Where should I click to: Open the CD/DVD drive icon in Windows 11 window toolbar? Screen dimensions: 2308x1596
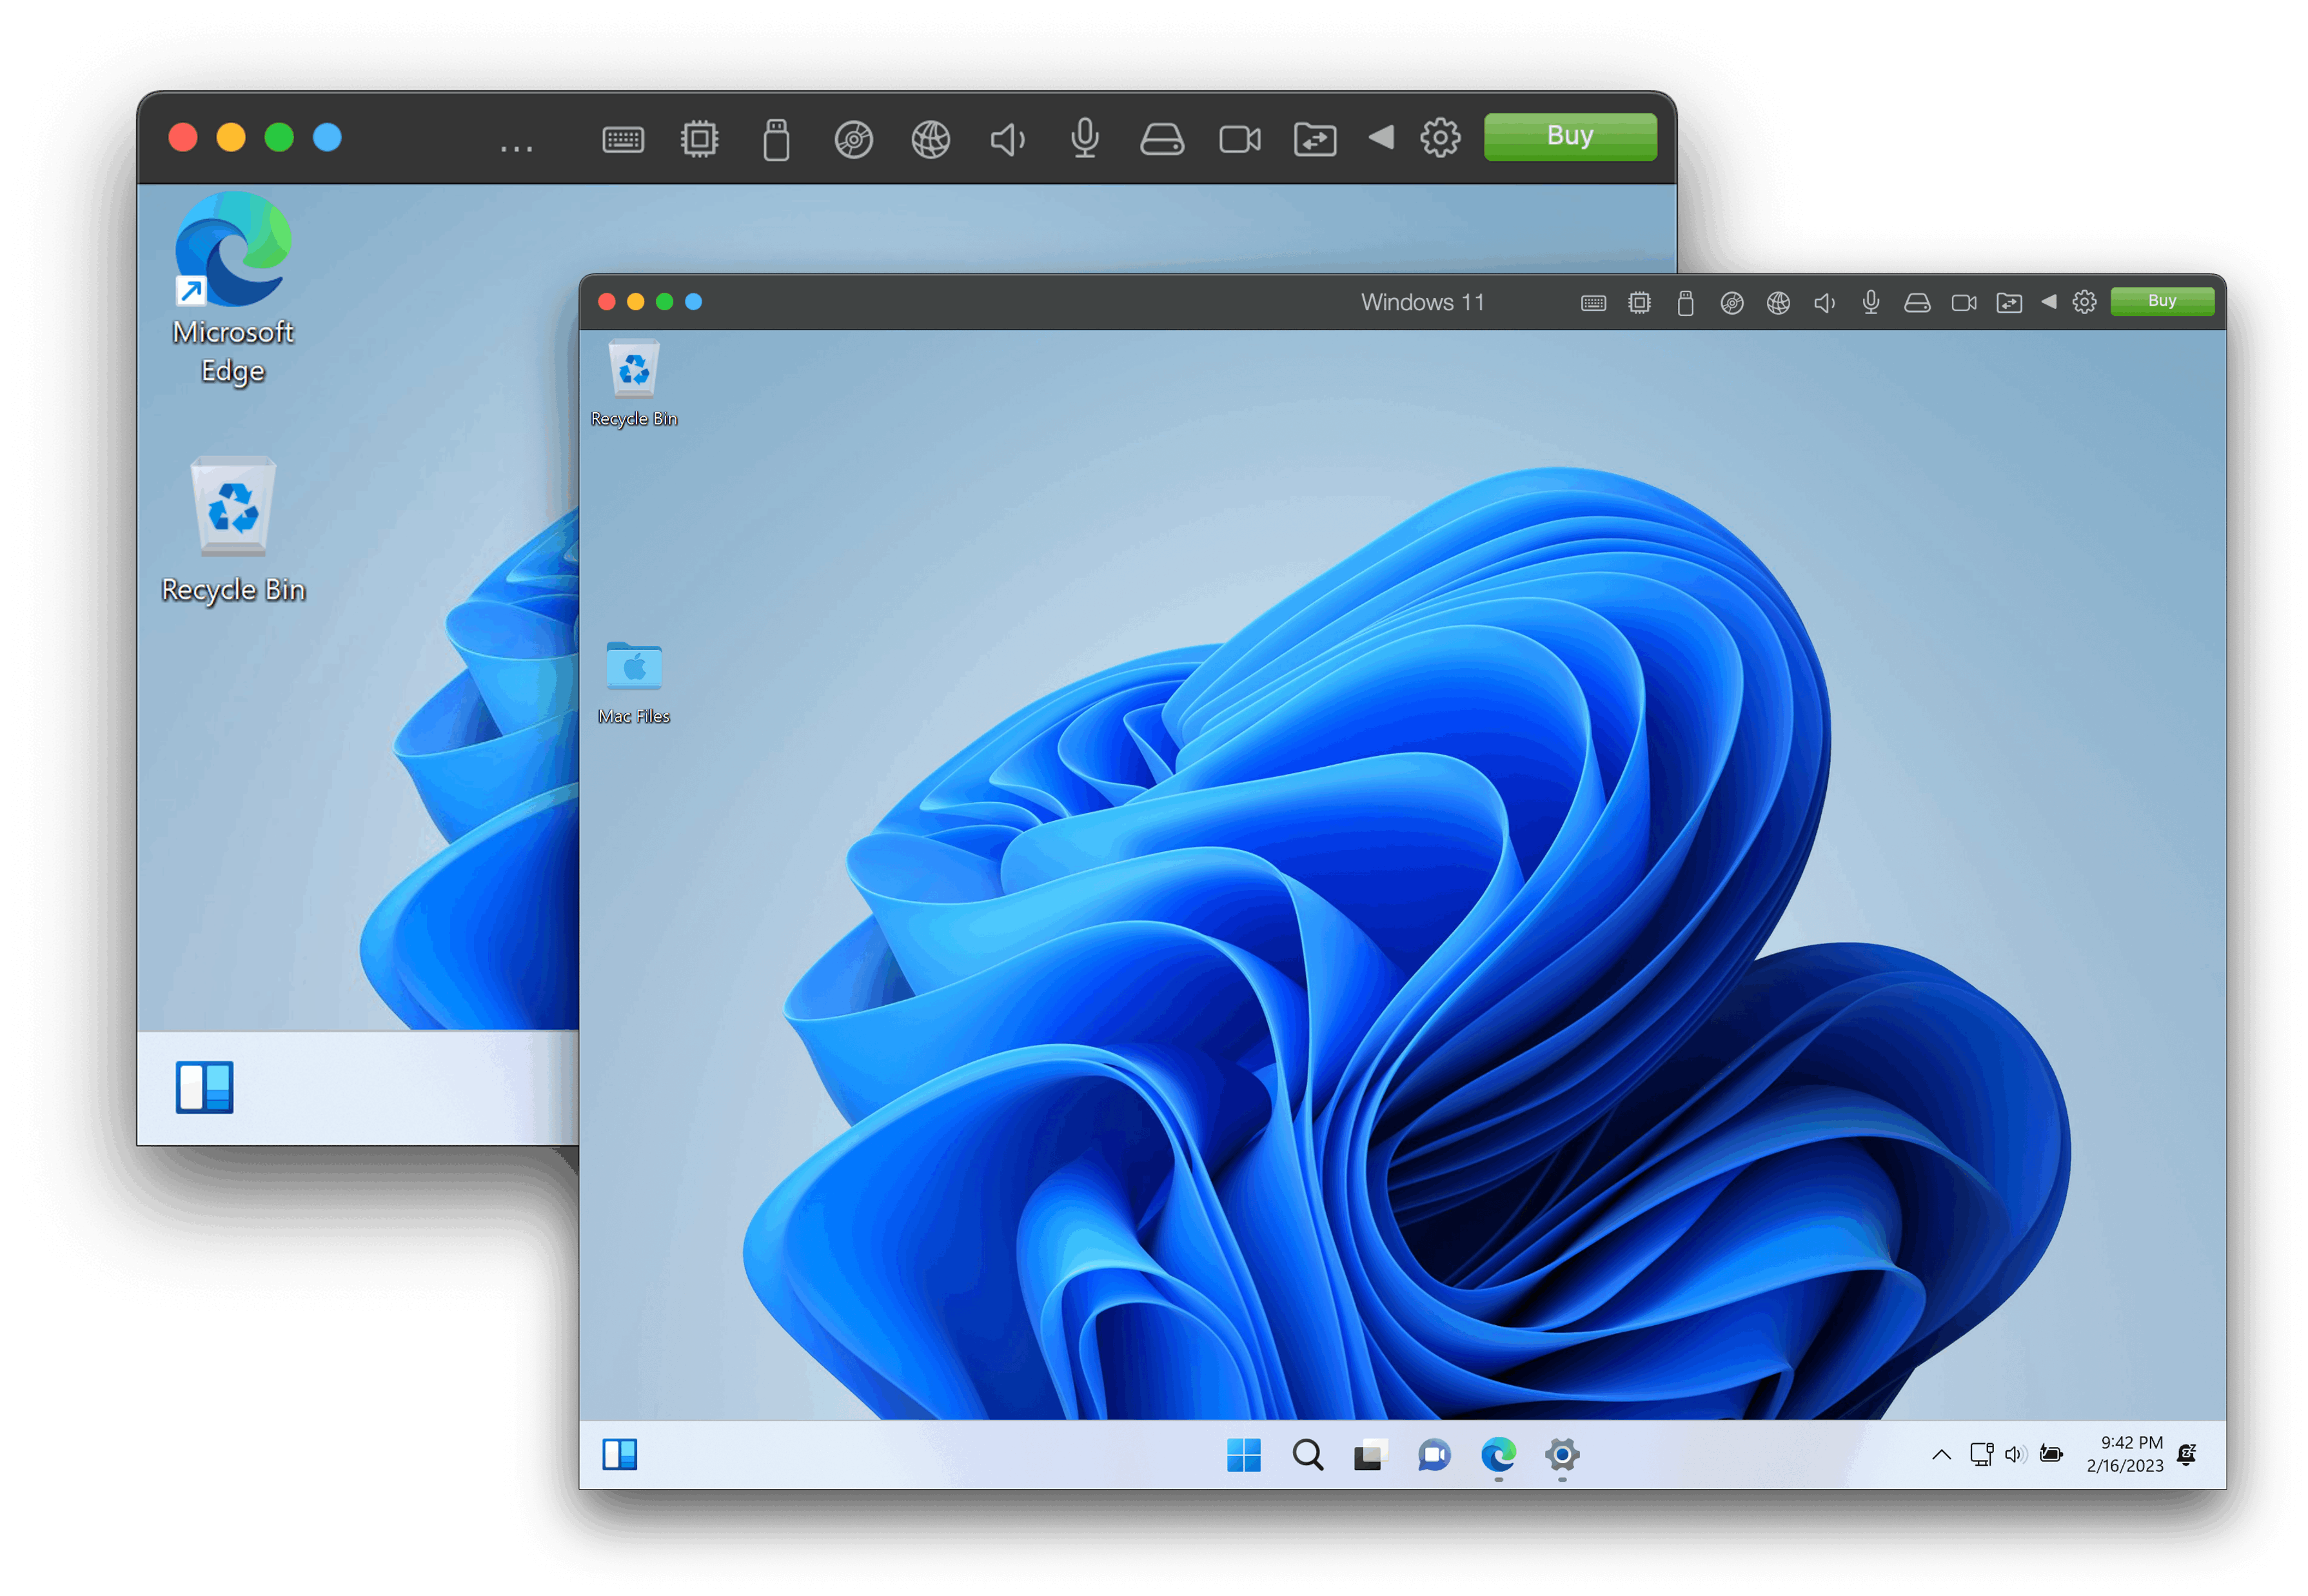point(1732,302)
